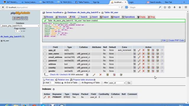This screenshot has height=106, width=189.
Task: Switch to the Search tab
Action: pos(83,17)
